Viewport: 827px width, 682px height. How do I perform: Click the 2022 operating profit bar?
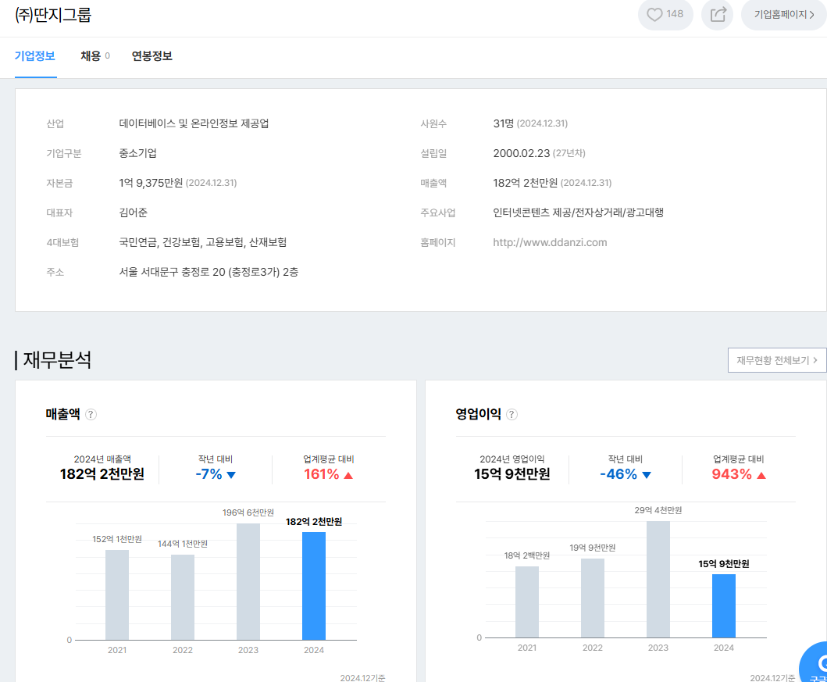(593, 598)
